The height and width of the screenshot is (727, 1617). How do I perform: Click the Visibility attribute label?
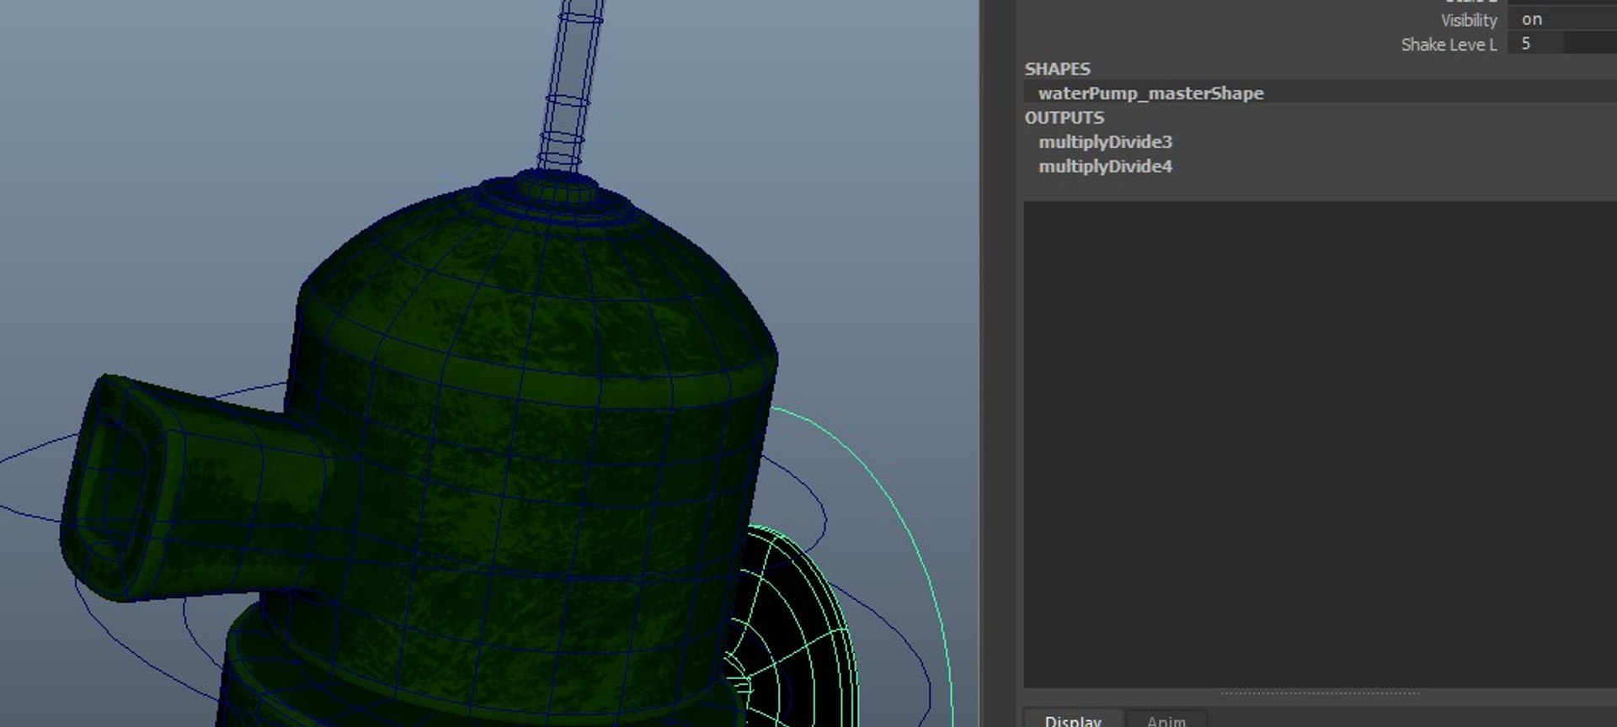tap(1469, 20)
